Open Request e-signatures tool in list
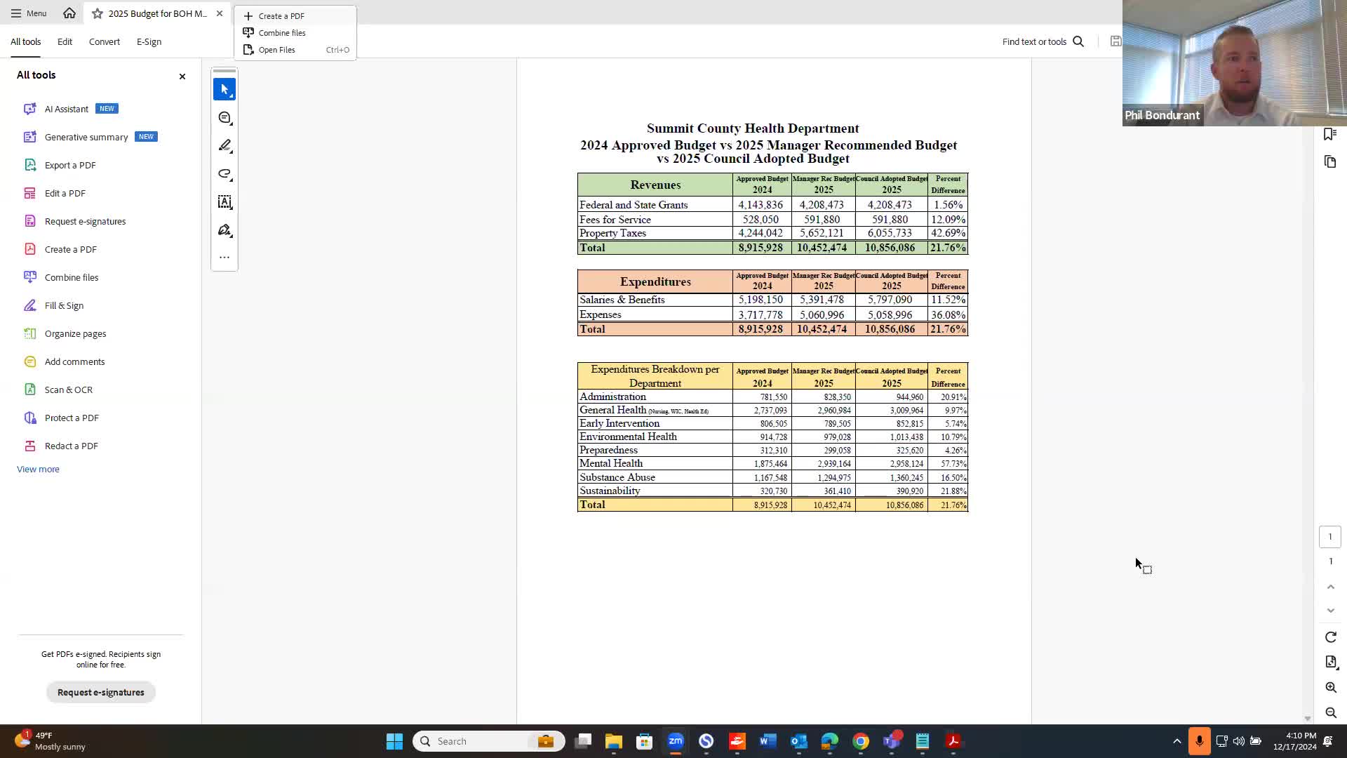 point(85,221)
